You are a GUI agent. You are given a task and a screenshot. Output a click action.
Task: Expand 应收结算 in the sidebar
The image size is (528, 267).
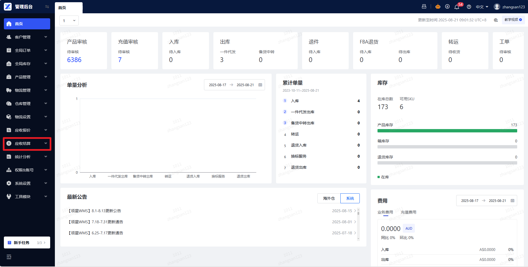click(27, 143)
